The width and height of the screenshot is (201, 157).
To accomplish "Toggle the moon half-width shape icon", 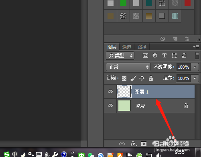I will pyautogui.click(x=23, y=155).
